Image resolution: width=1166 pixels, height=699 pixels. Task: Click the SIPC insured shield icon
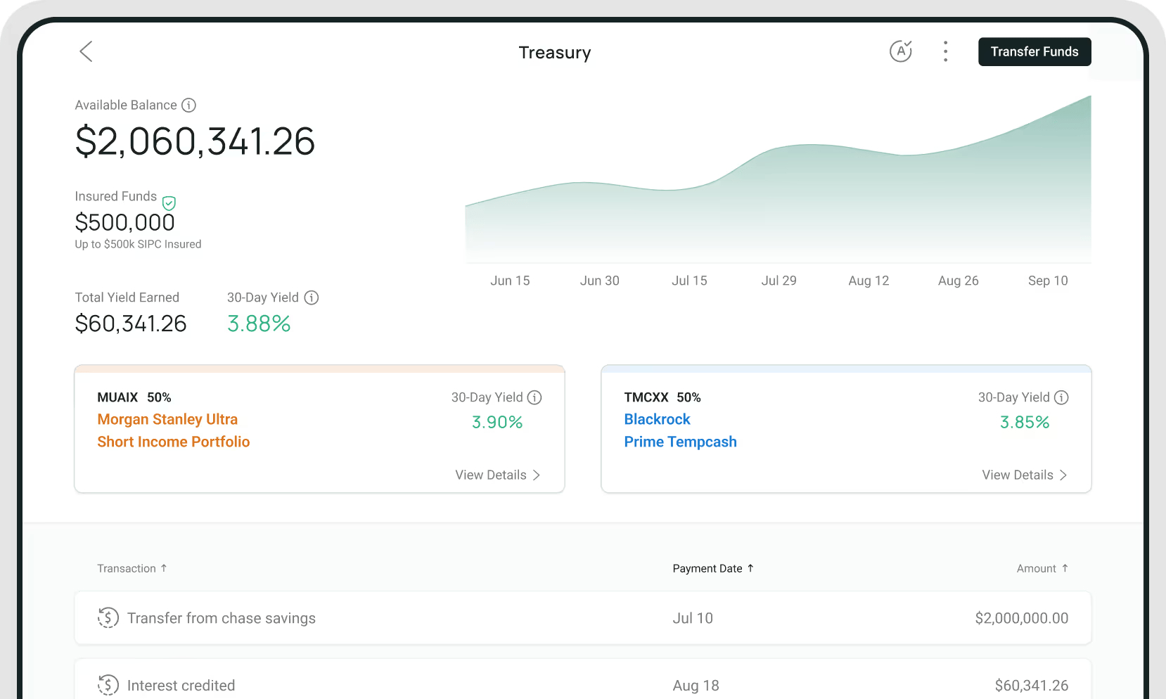169,203
